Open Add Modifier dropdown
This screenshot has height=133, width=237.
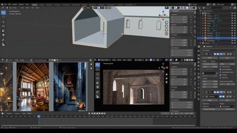218,50
